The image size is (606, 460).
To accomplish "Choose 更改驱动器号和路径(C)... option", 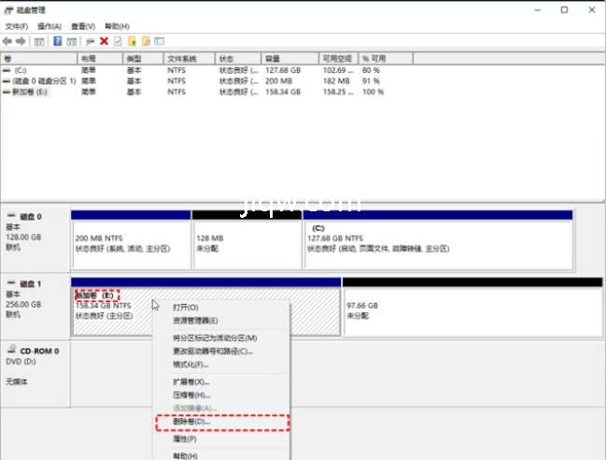I will click(213, 352).
